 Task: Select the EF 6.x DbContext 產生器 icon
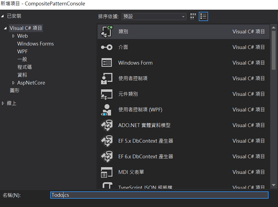pos(107,156)
